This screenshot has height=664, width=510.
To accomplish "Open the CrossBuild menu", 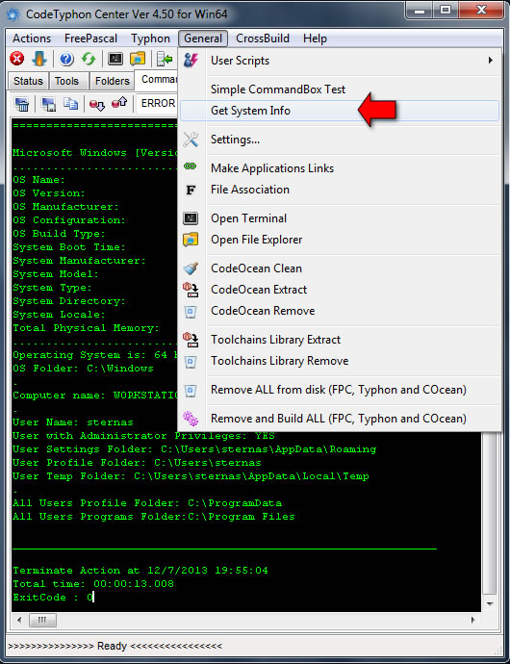I will (263, 38).
